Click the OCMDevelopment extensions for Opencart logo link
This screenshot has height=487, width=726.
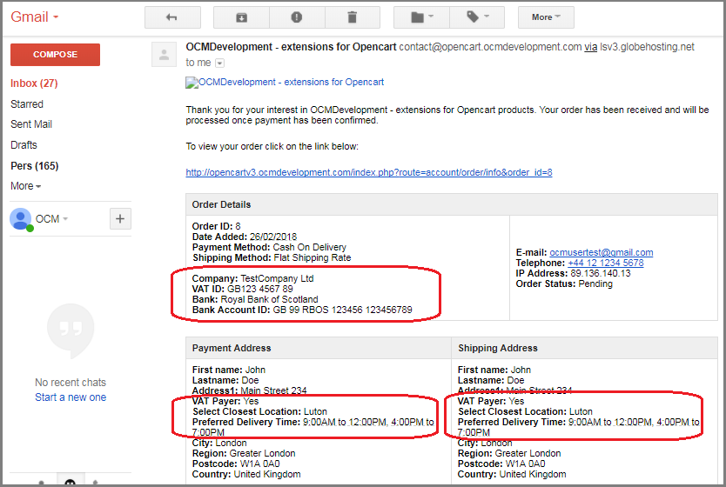pos(285,83)
